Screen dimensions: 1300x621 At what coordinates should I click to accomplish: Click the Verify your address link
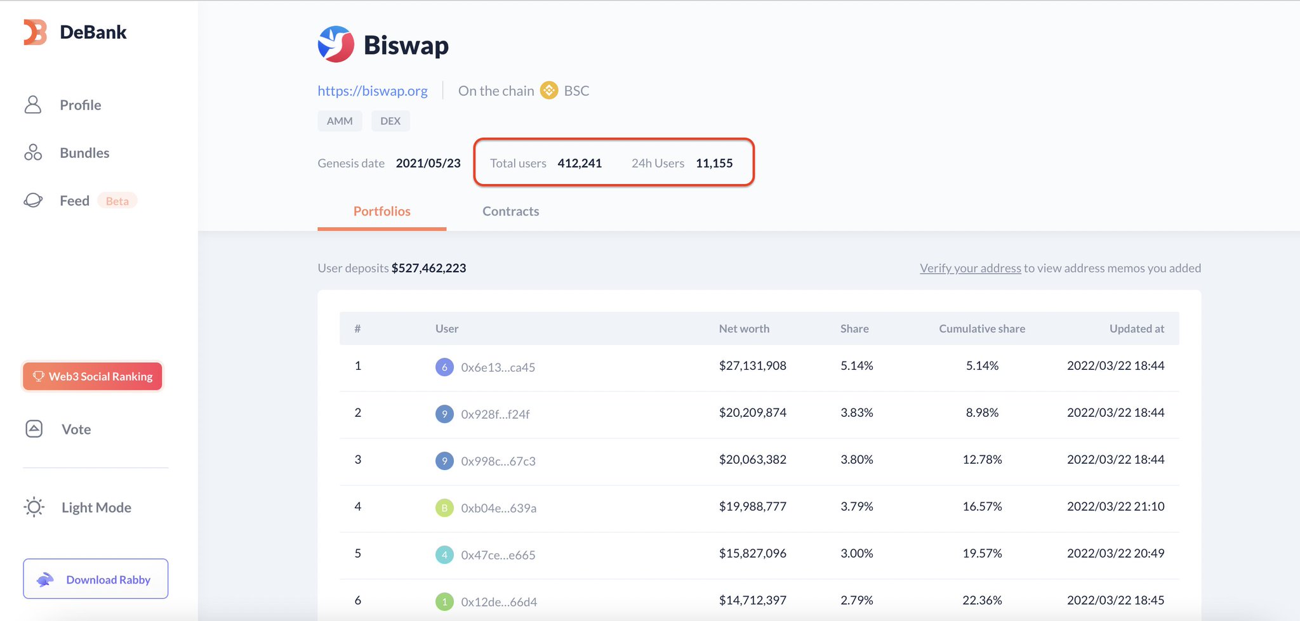click(x=970, y=268)
